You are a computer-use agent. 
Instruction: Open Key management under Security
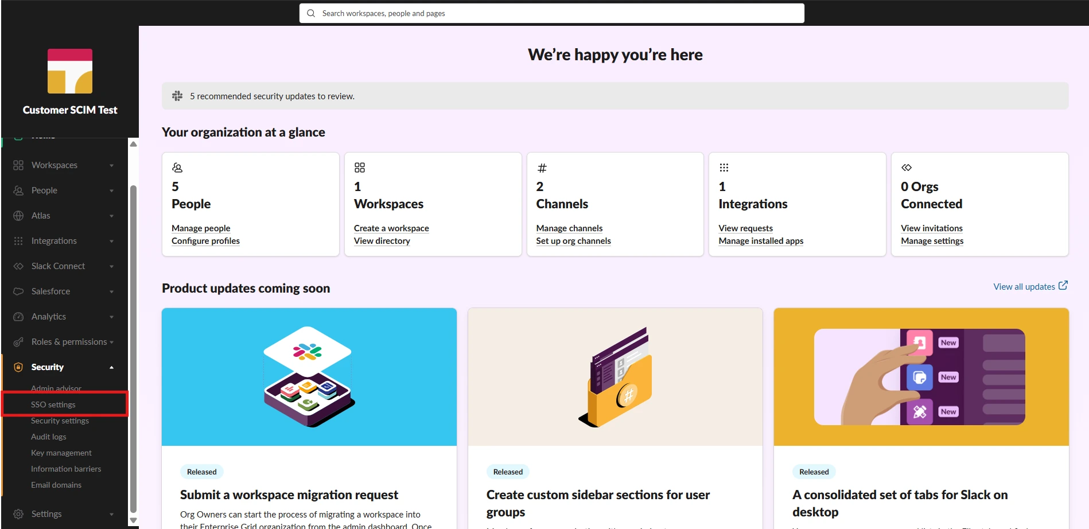click(x=61, y=453)
